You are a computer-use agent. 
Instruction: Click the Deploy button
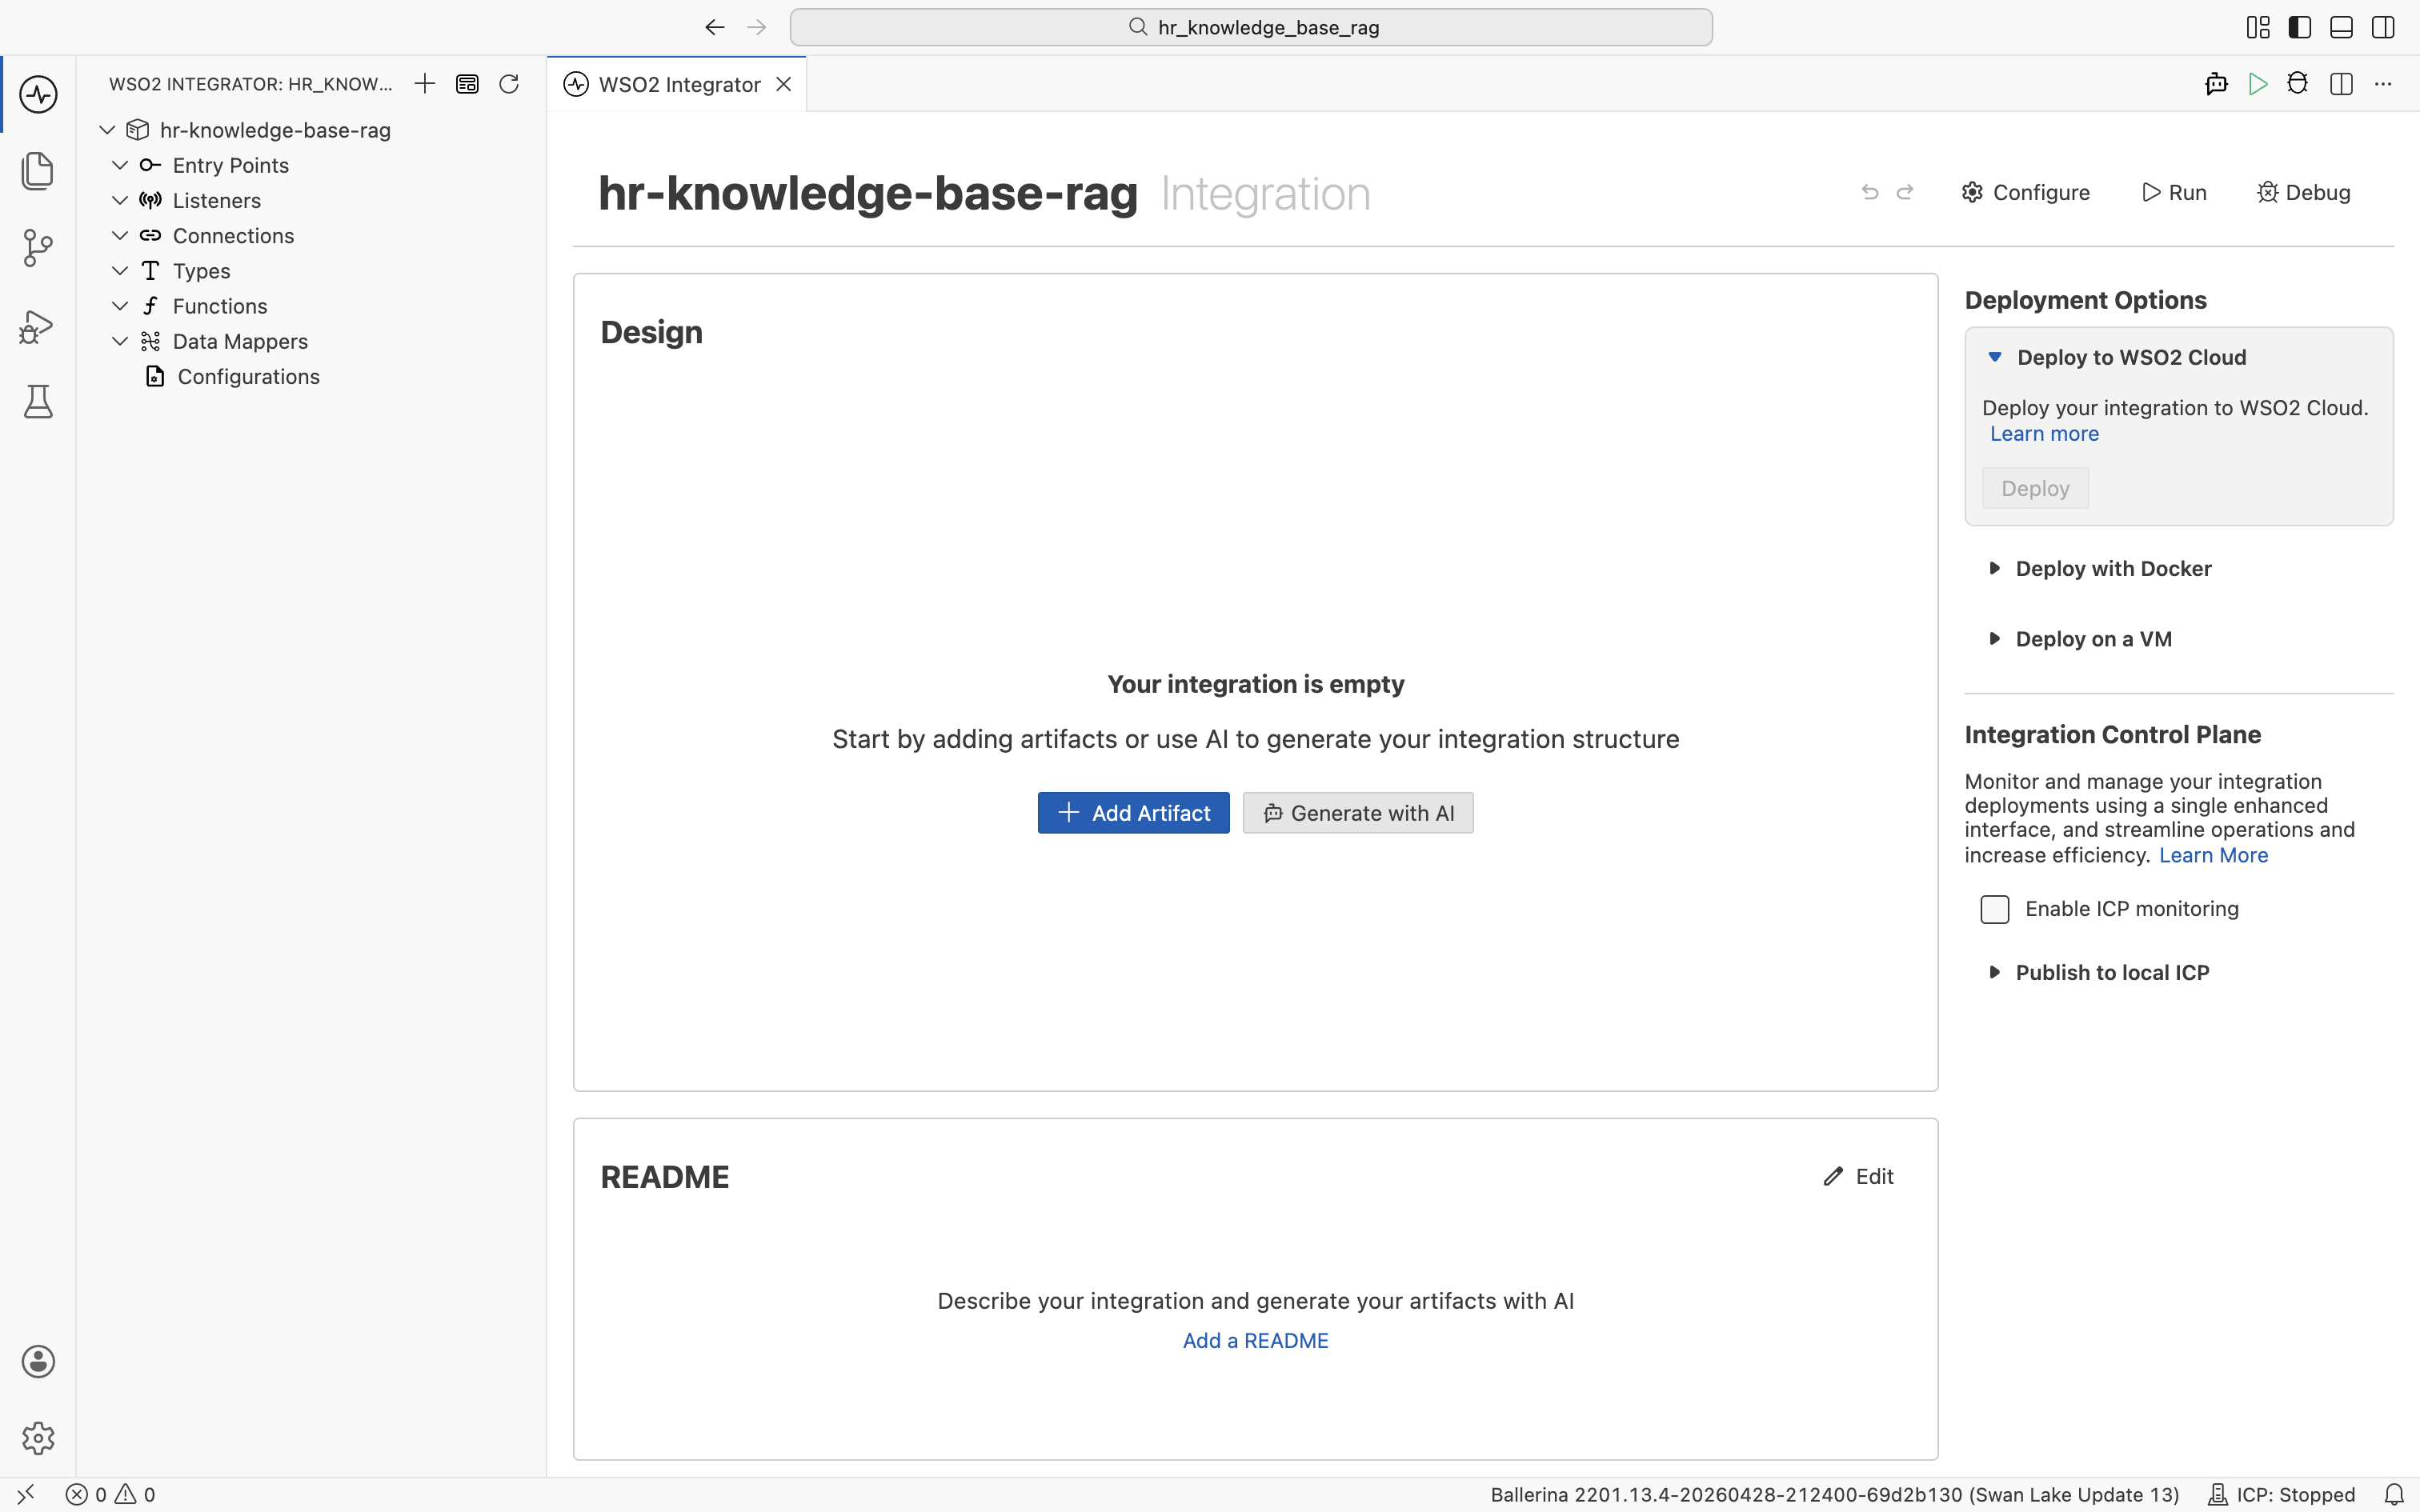pos(2035,488)
